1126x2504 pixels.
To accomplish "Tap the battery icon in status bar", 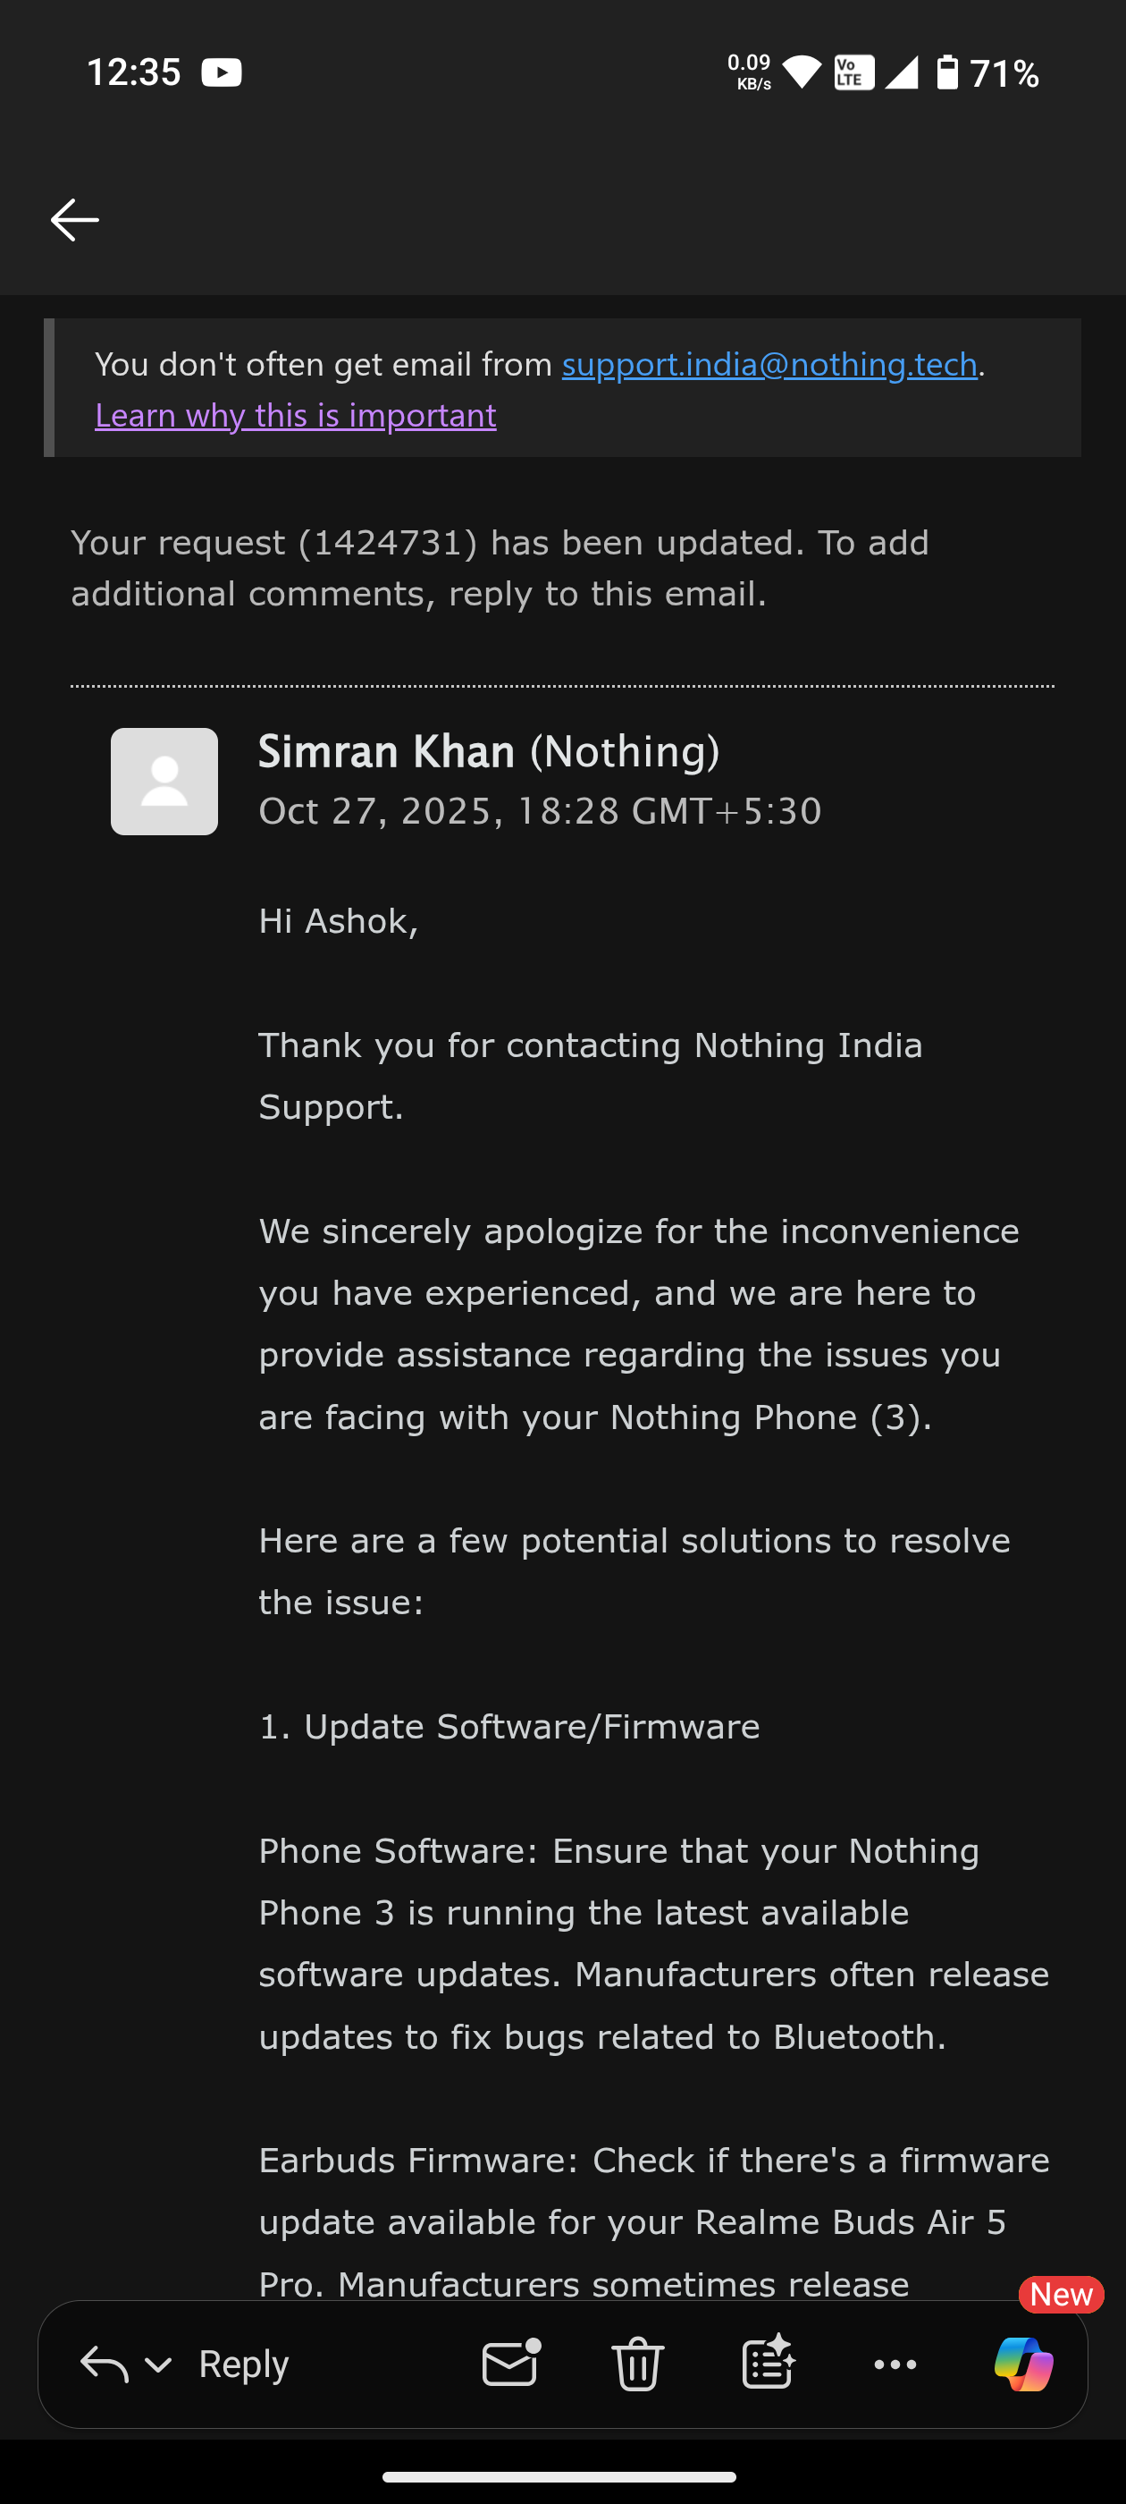I will click(x=947, y=73).
